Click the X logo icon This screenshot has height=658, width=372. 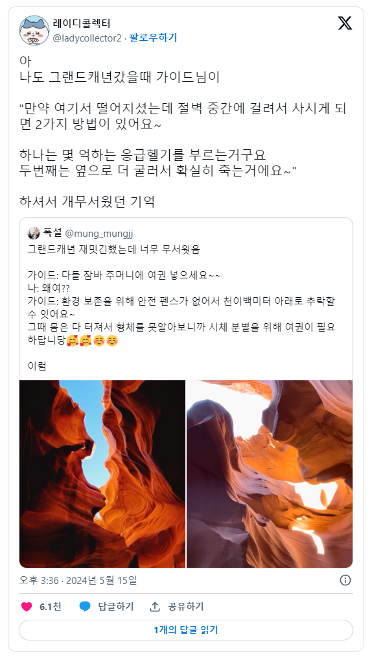345,23
